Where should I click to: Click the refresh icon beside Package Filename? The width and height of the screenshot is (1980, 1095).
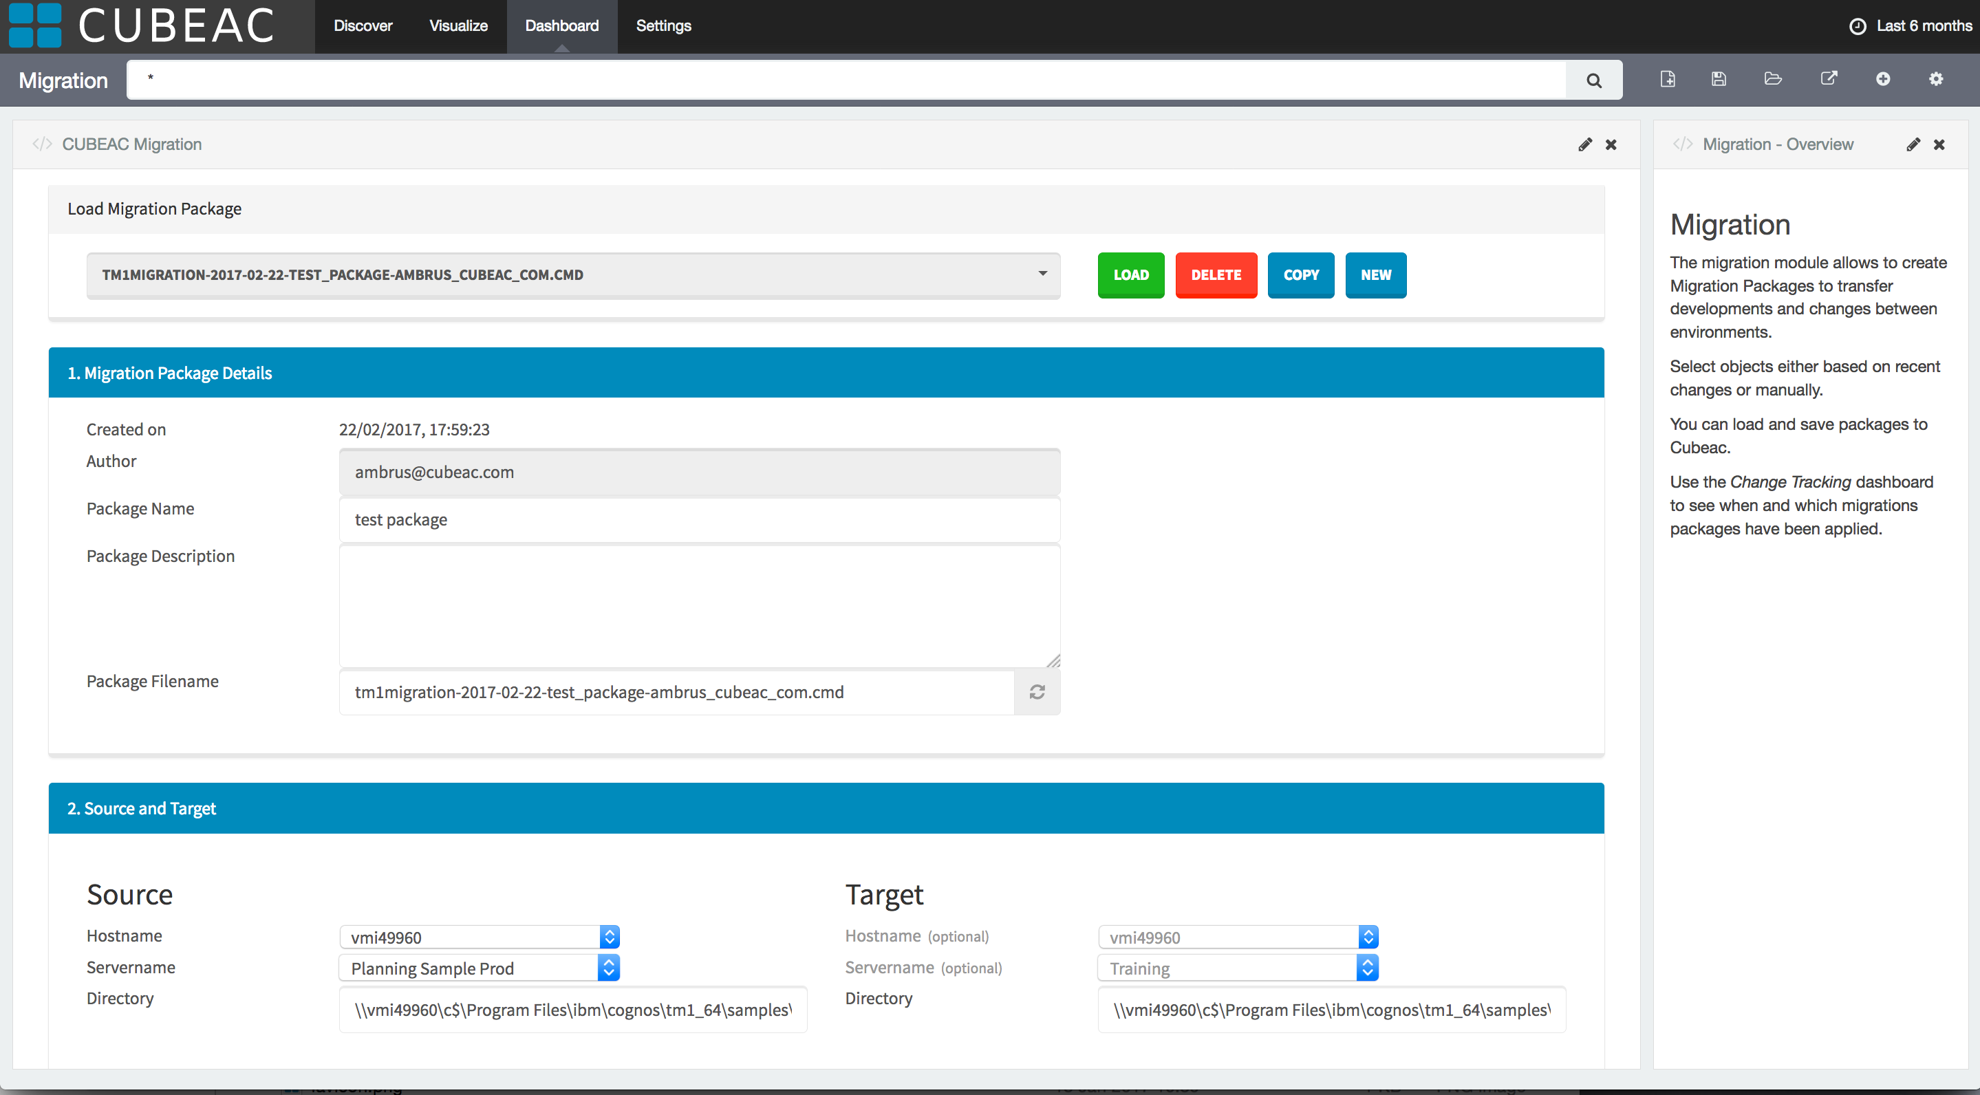pos(1036,691)
